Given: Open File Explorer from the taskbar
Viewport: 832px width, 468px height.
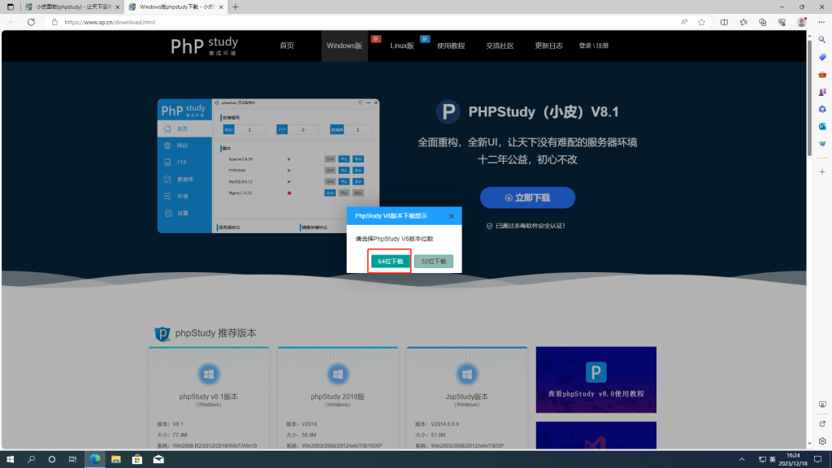Looking at the screenshot, I should pos(115,459).
